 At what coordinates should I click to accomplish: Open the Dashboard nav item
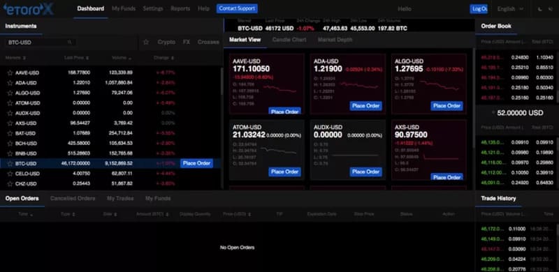(91, 9)
